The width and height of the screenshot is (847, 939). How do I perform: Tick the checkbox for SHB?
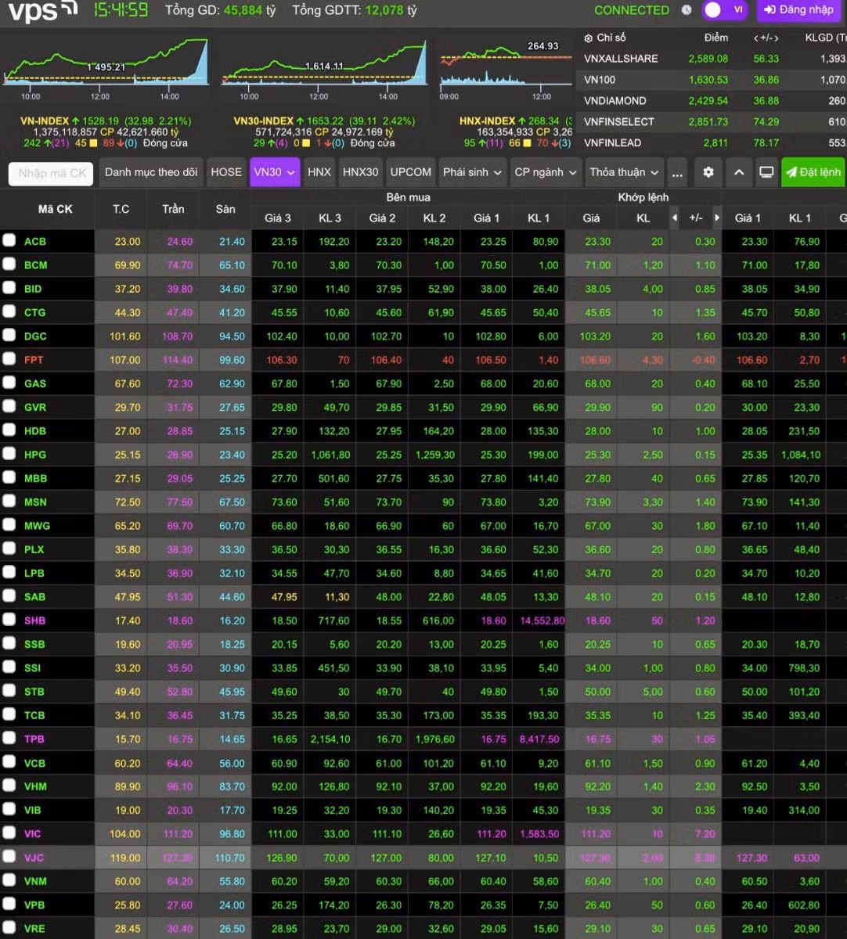click(9, 620)
